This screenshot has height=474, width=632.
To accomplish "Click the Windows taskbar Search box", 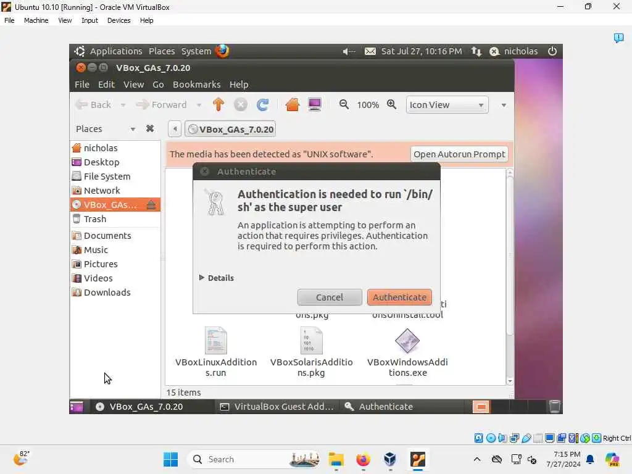I will (x=254, y=459).
